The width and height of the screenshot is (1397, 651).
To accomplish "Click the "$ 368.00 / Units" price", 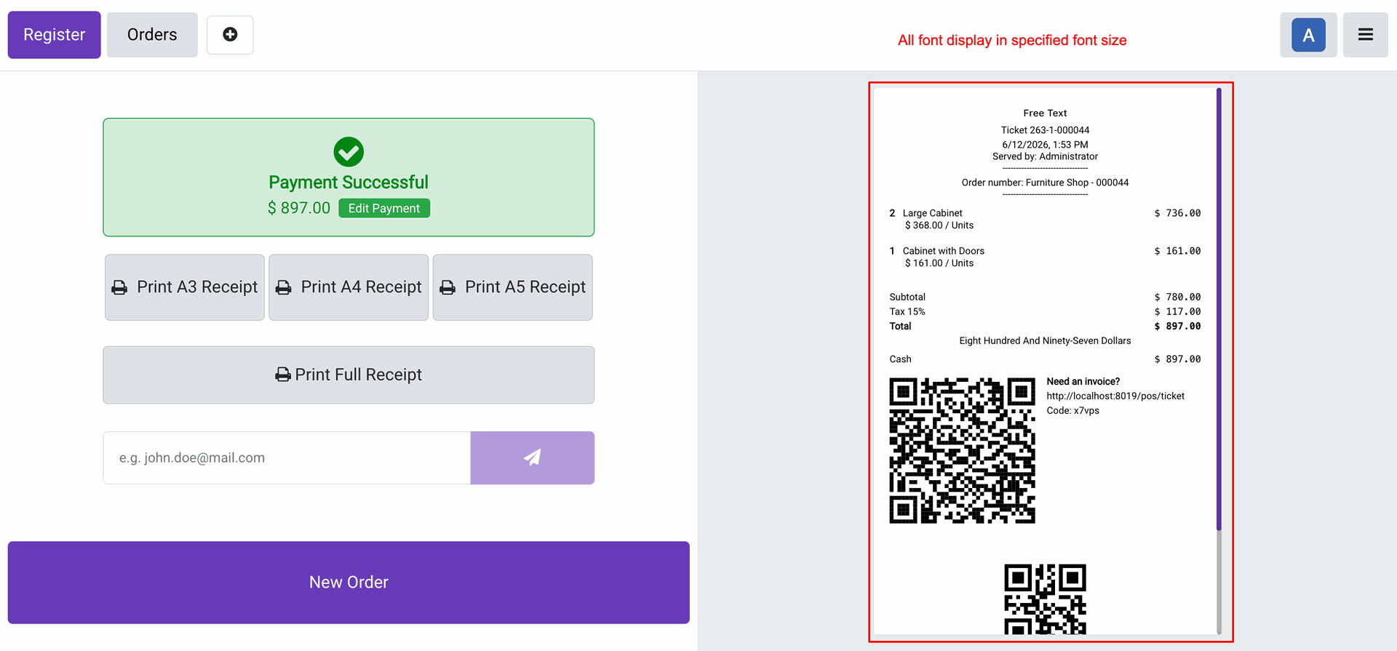I will 939,225.
